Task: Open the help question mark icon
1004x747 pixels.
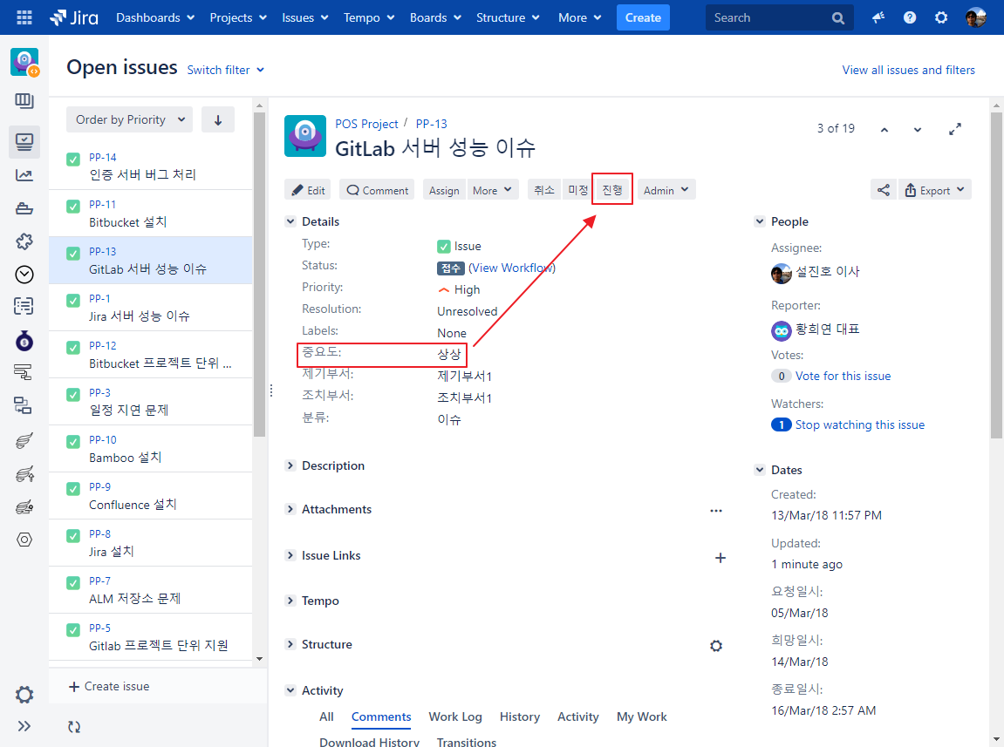Action: pos(910,17)
